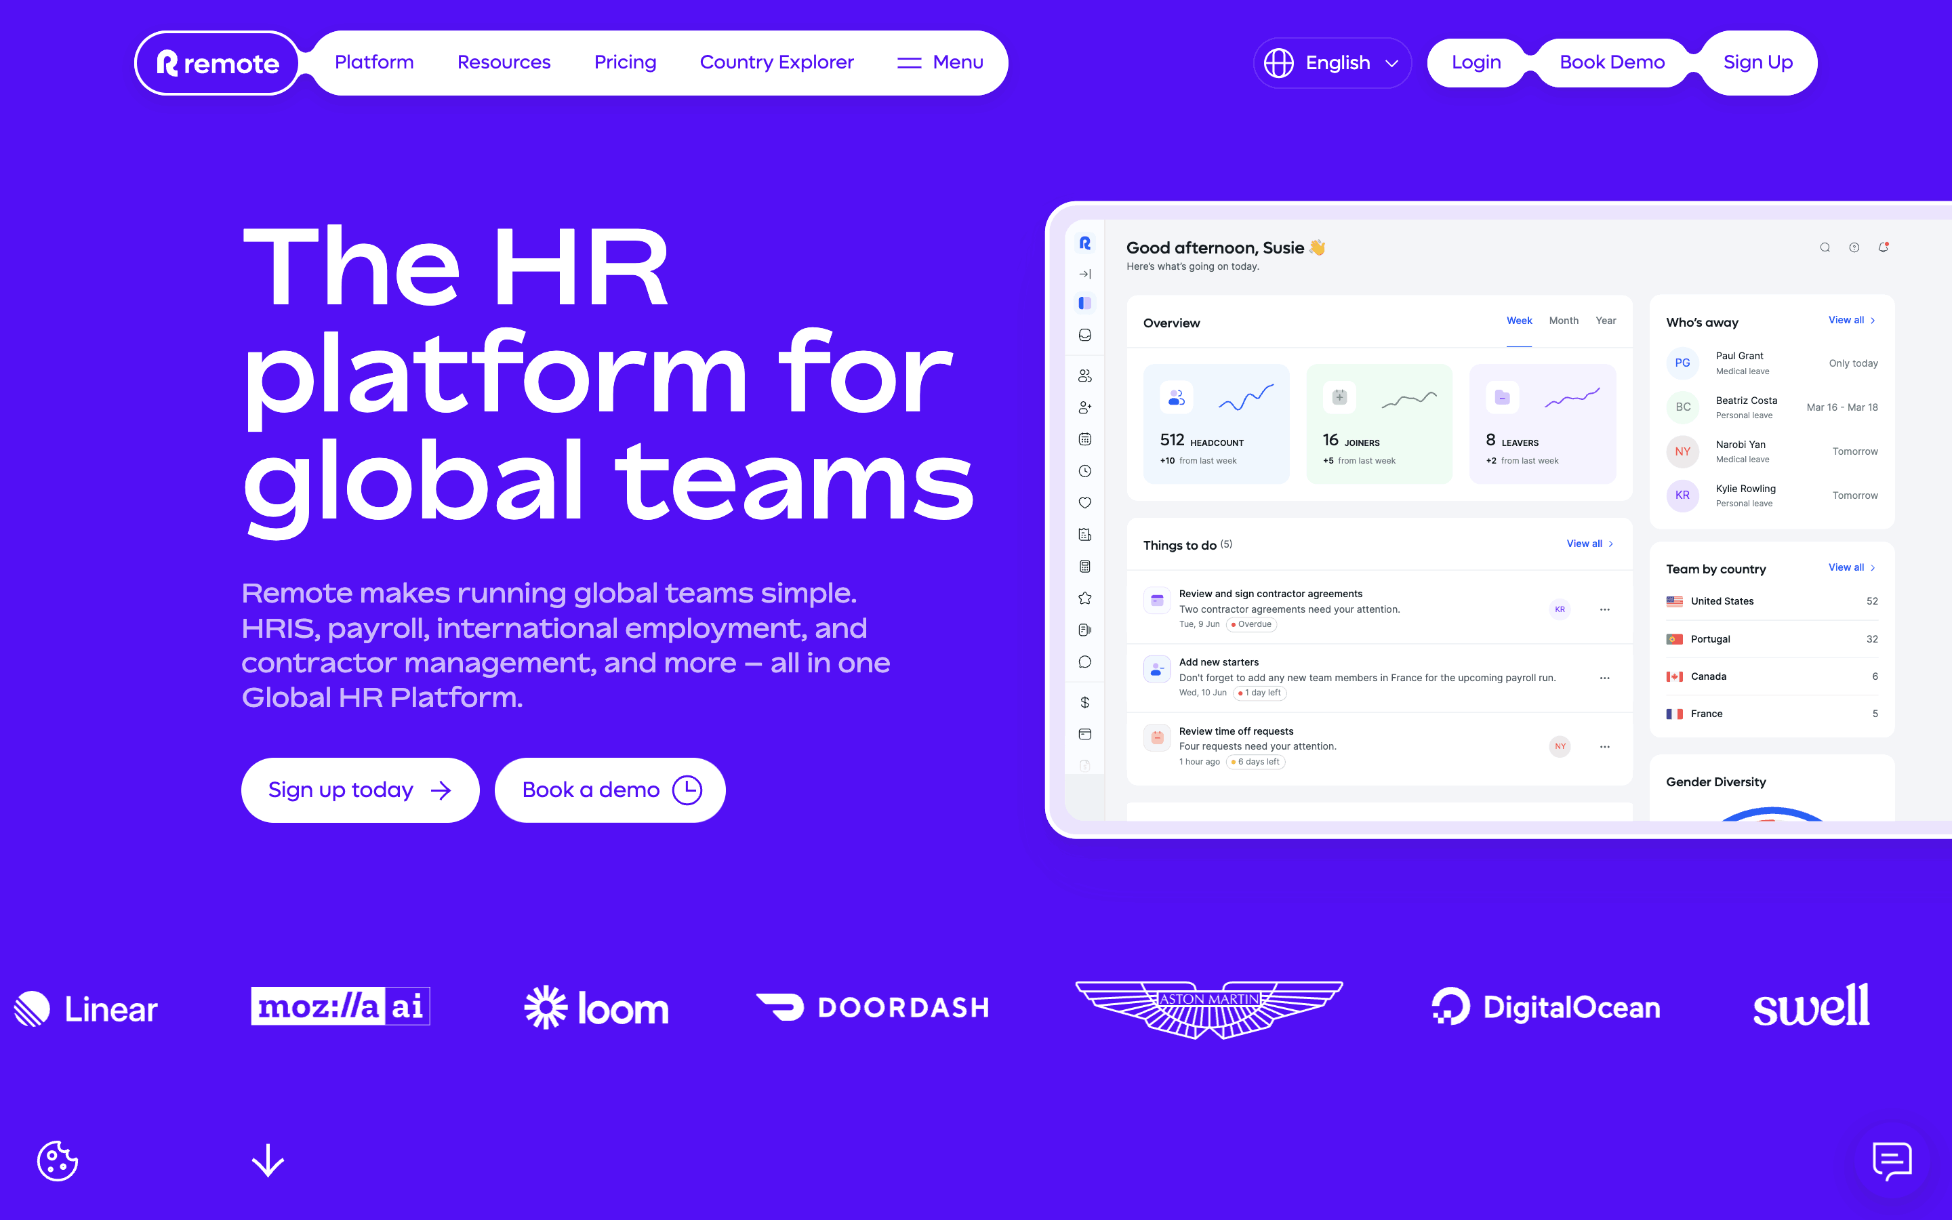Image resolution: width=1952 pixels, height=1220 pixels.
Task: Click the dashboard search magnifier icon
Action: [1825, 247]
